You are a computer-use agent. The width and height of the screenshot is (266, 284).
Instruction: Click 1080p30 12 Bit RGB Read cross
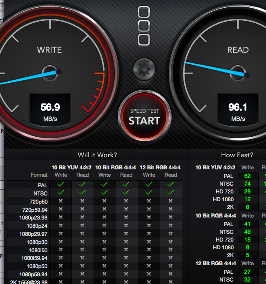(171, 242)
